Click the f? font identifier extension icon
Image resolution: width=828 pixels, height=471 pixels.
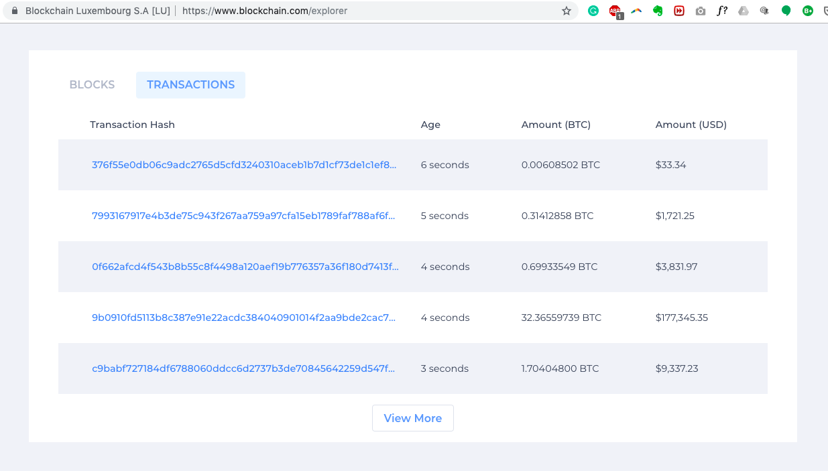tap(722, 11)
